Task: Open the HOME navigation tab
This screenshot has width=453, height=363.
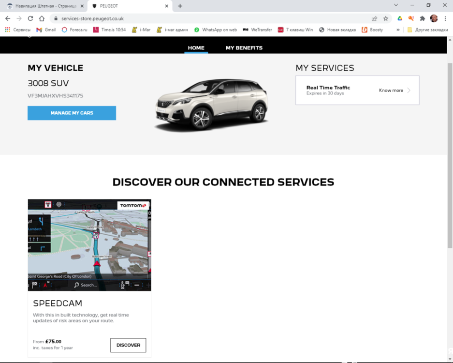Action: [196, 48]
